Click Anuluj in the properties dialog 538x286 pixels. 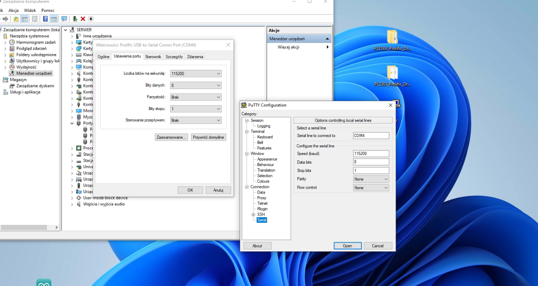pos(218,190)
